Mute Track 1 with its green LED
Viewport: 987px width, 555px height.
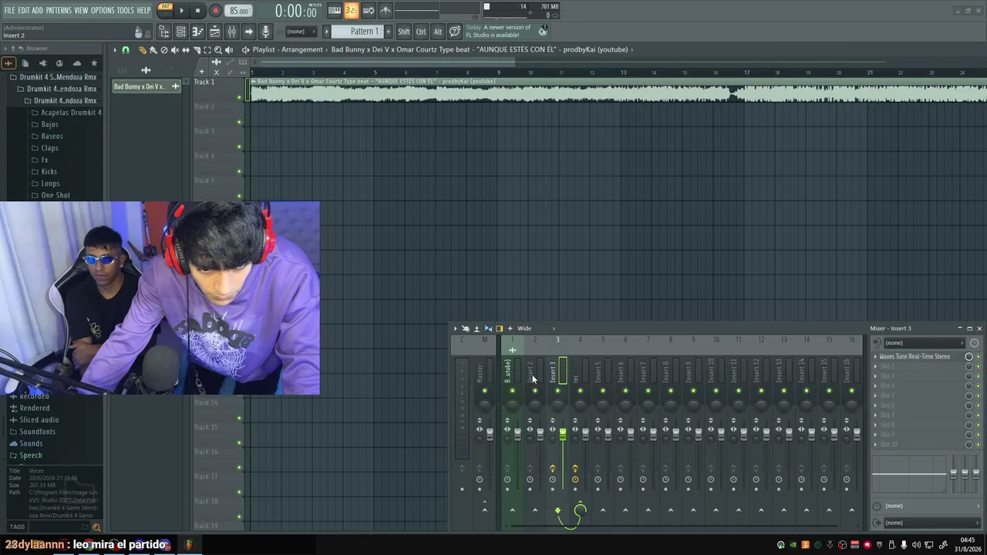(x=239, y=97)
